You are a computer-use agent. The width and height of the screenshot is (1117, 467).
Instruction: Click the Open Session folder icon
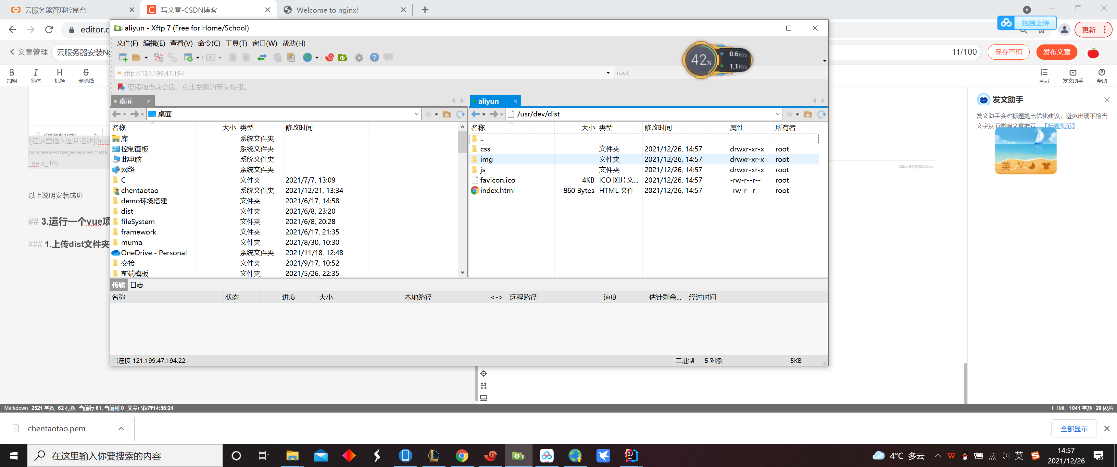136,58
